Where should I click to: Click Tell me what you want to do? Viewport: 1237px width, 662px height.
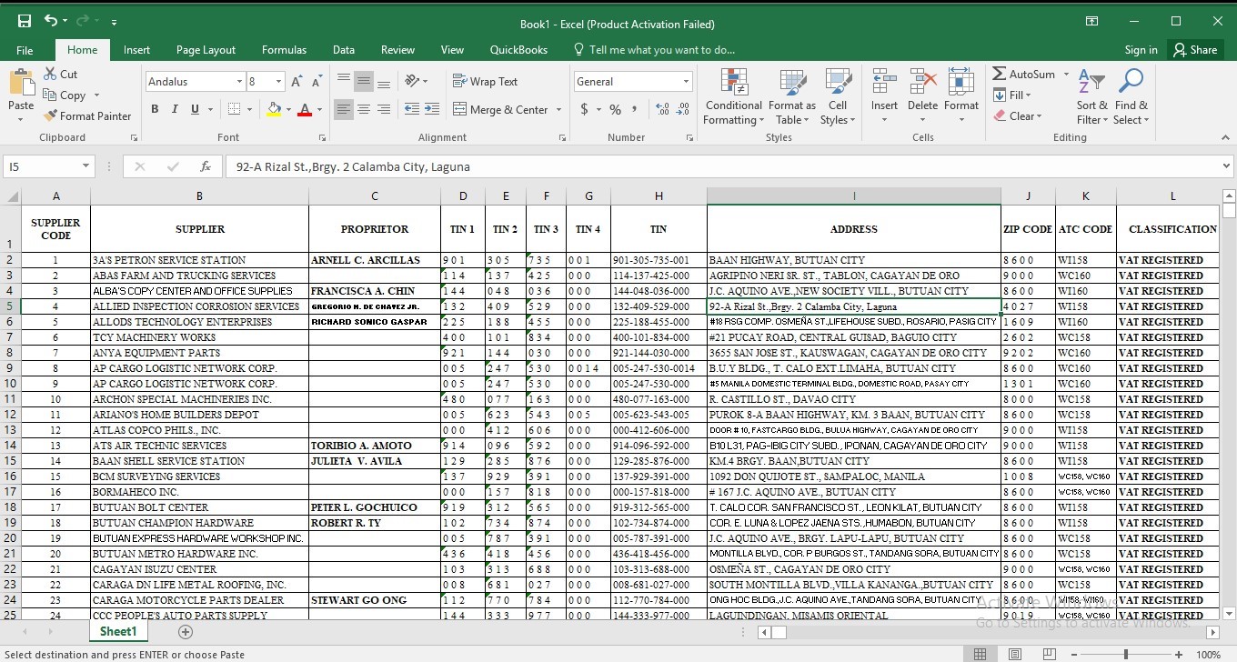click(x=653, y=50)
